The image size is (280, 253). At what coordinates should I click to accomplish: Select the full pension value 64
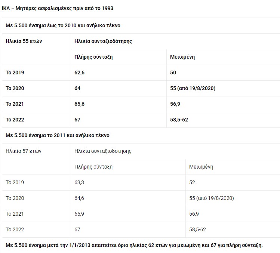pyautogui.click(x=77, y=88)
